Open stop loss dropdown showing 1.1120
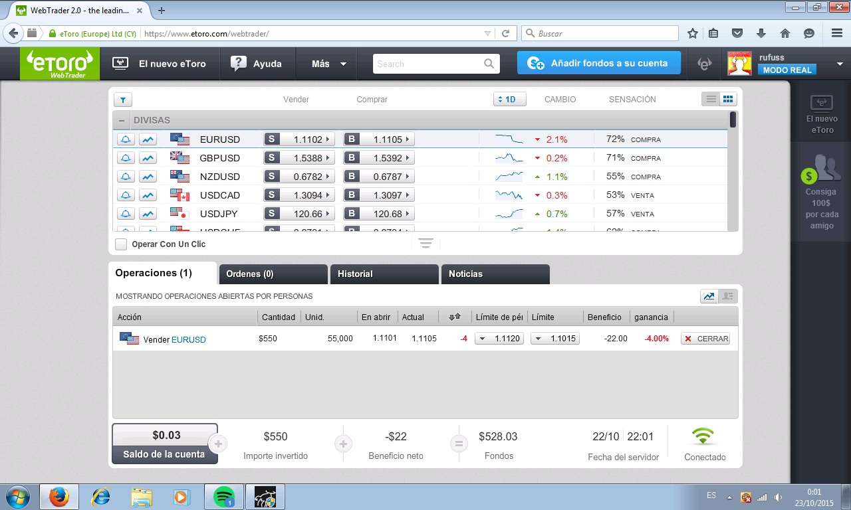The height and width of the screenshot is (510, 851). coord(499,339)
